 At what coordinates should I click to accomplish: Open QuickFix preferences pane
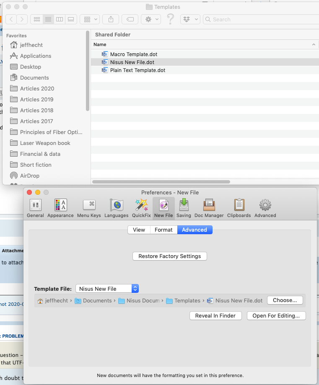coord(141,208)
